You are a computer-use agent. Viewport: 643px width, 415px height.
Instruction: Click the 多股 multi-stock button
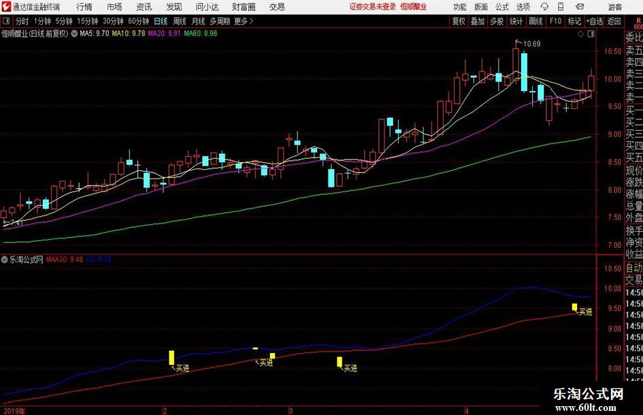497,21
